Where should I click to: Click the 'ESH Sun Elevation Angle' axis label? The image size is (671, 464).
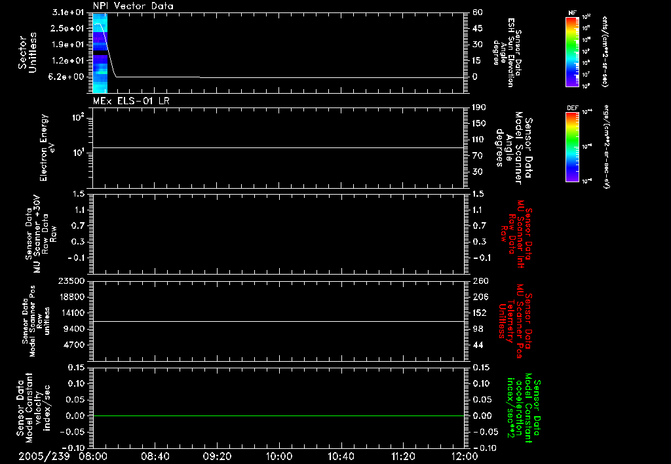pos(507,52)
